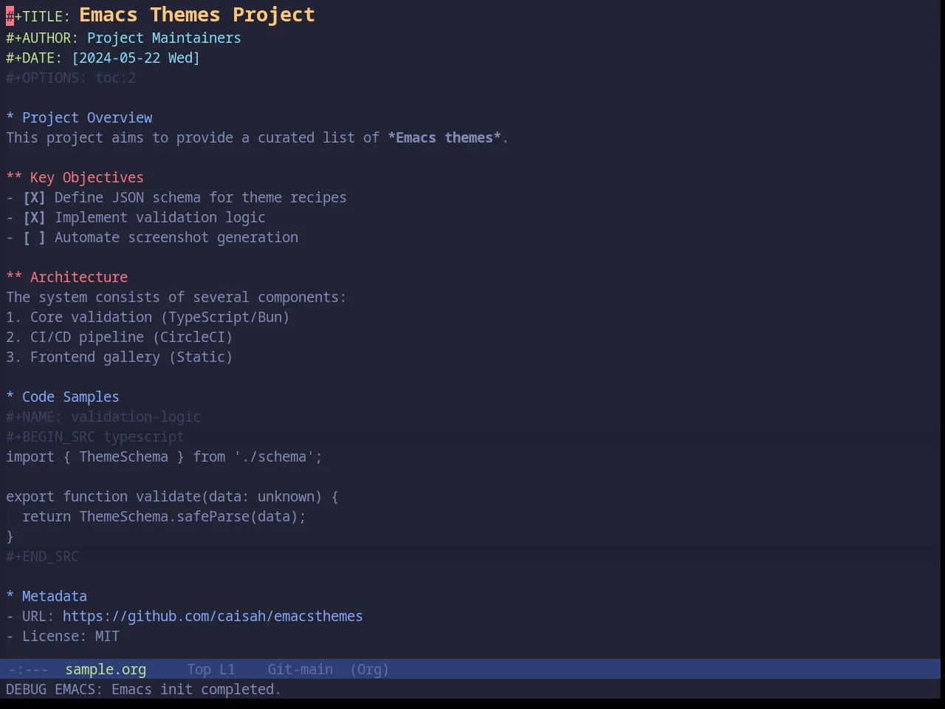The height and width of the screenshot is (709, 945).
Task: Click the sample.org buffer name in mode line
Action: point(106,669)
